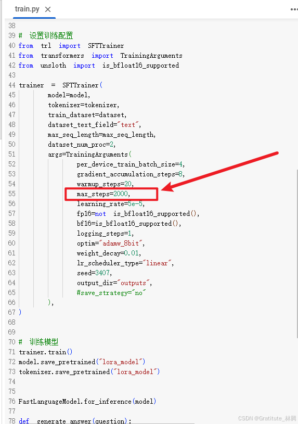298x424 pixels.
Task: Click the 'tokenizer=tokenizer,' line
Action: (x=84, y=105)
